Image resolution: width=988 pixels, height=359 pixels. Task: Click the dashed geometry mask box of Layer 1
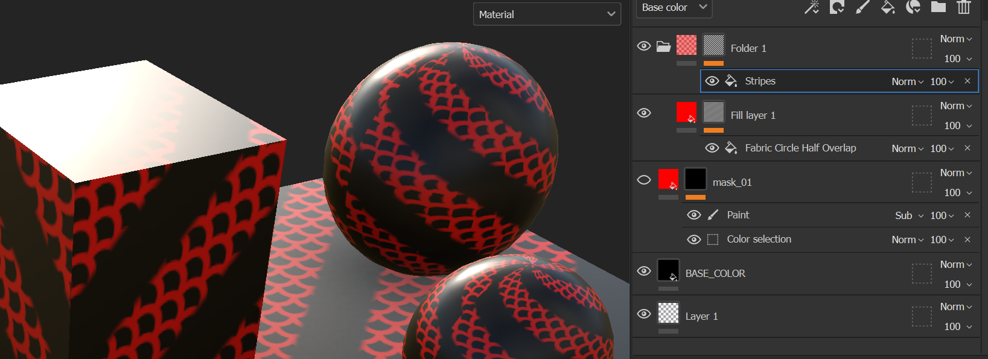point(922,316)
